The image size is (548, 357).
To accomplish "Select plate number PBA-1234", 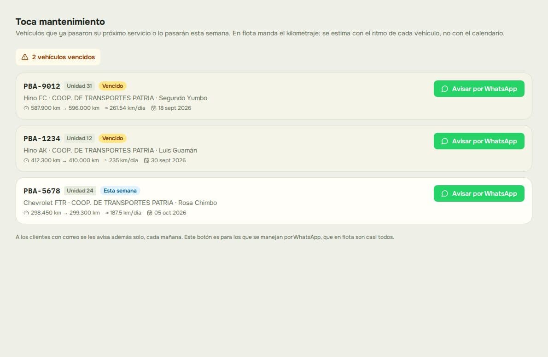I will pos(41,138).
